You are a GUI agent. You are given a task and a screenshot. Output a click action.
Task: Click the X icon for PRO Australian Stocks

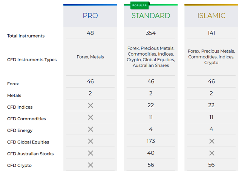90,153
